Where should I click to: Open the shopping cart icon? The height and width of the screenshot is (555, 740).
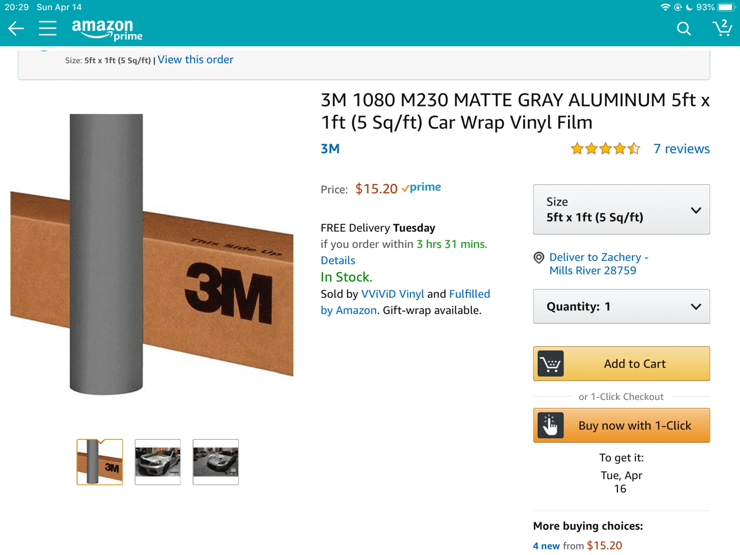(722, 29)
